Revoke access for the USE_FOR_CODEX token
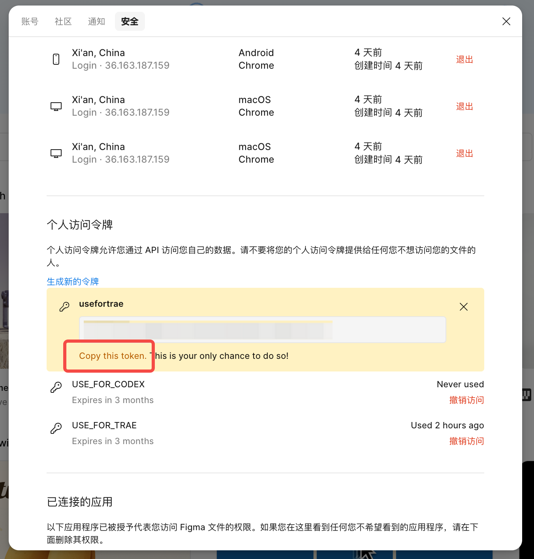 point(466,400)
